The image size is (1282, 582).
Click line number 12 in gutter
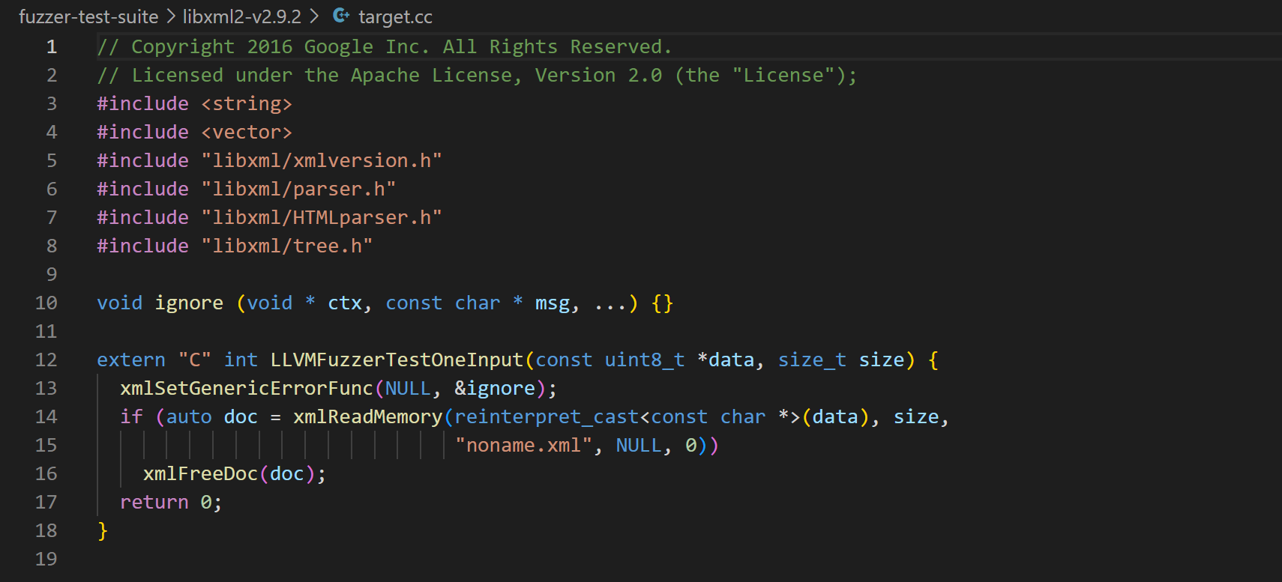pos(46,360)
